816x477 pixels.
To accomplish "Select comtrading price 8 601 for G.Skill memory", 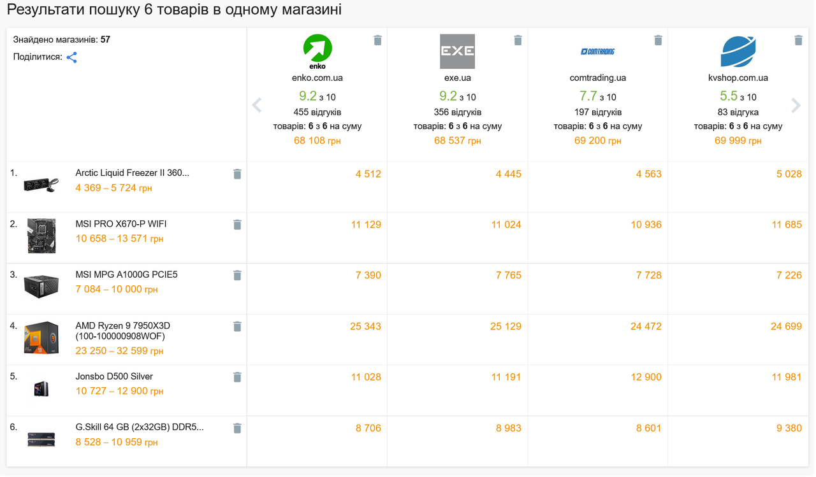I will (x=649, y=428).
